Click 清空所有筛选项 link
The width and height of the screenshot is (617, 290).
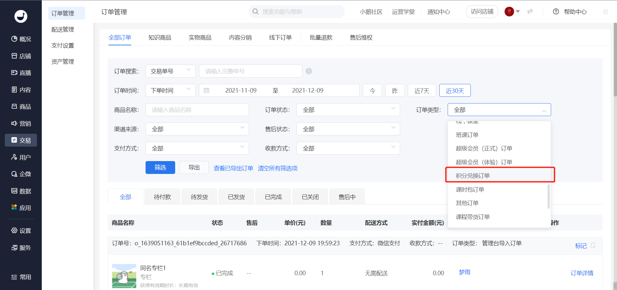click(x=278, y=168)
